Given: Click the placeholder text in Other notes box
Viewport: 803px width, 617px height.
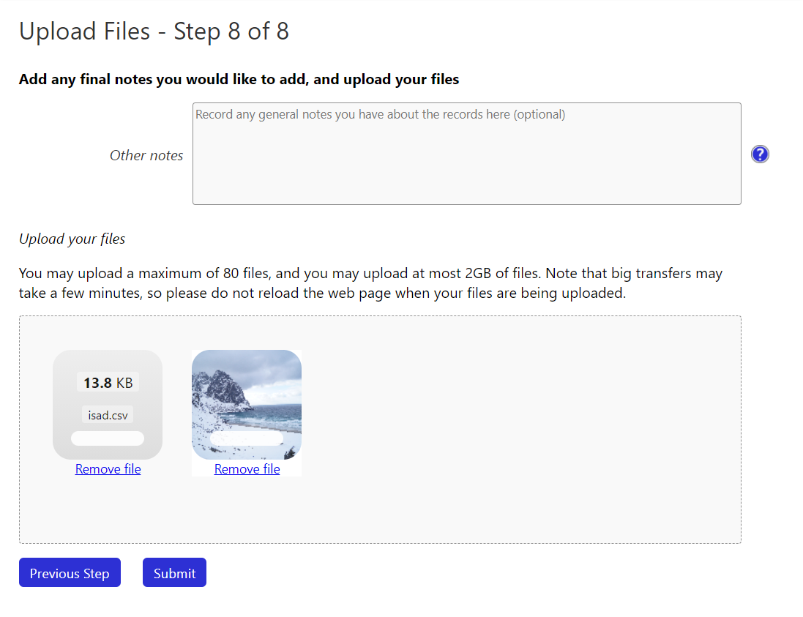Looking at the screenshot, I should [x=380, y=114].
